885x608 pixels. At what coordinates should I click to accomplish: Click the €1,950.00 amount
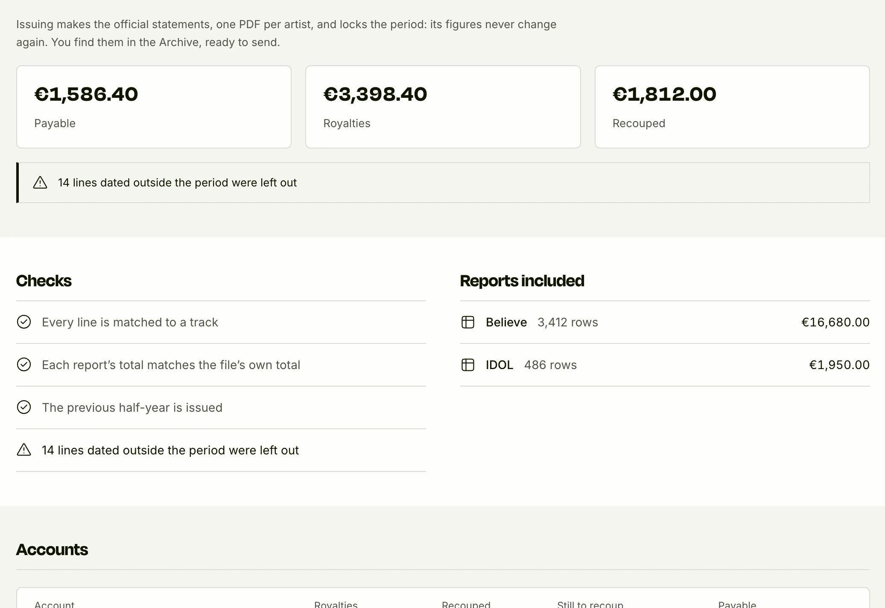coord(839,365)
